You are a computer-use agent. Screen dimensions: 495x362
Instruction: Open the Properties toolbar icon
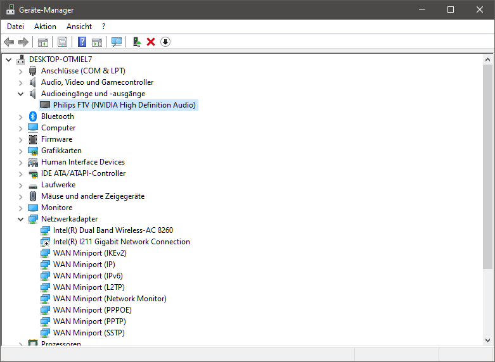[63, 42]
